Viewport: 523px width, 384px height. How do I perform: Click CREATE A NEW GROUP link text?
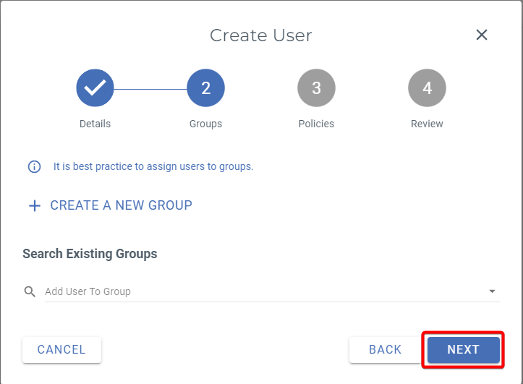tap(121, 205)
